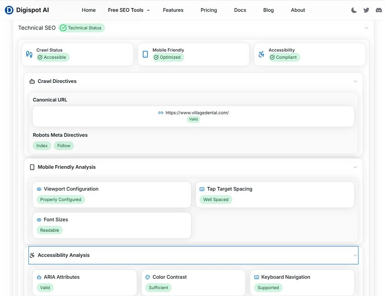Screen dimensions: 385x296
Task: Go to the Home nav item
Action: 89,10
